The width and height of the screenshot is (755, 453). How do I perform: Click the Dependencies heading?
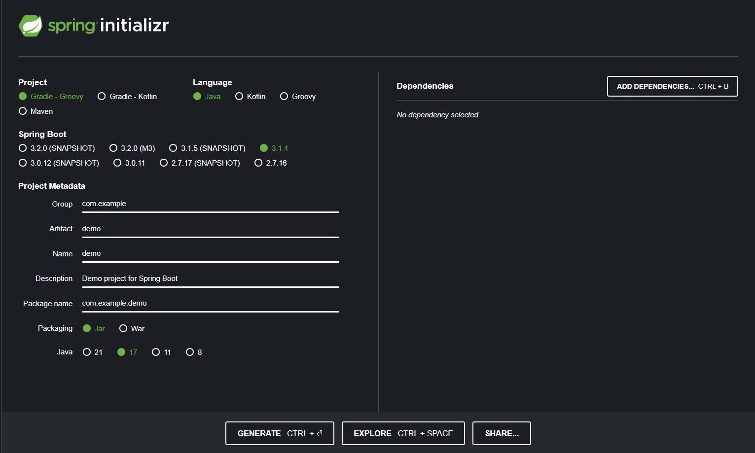click(425, 86)
